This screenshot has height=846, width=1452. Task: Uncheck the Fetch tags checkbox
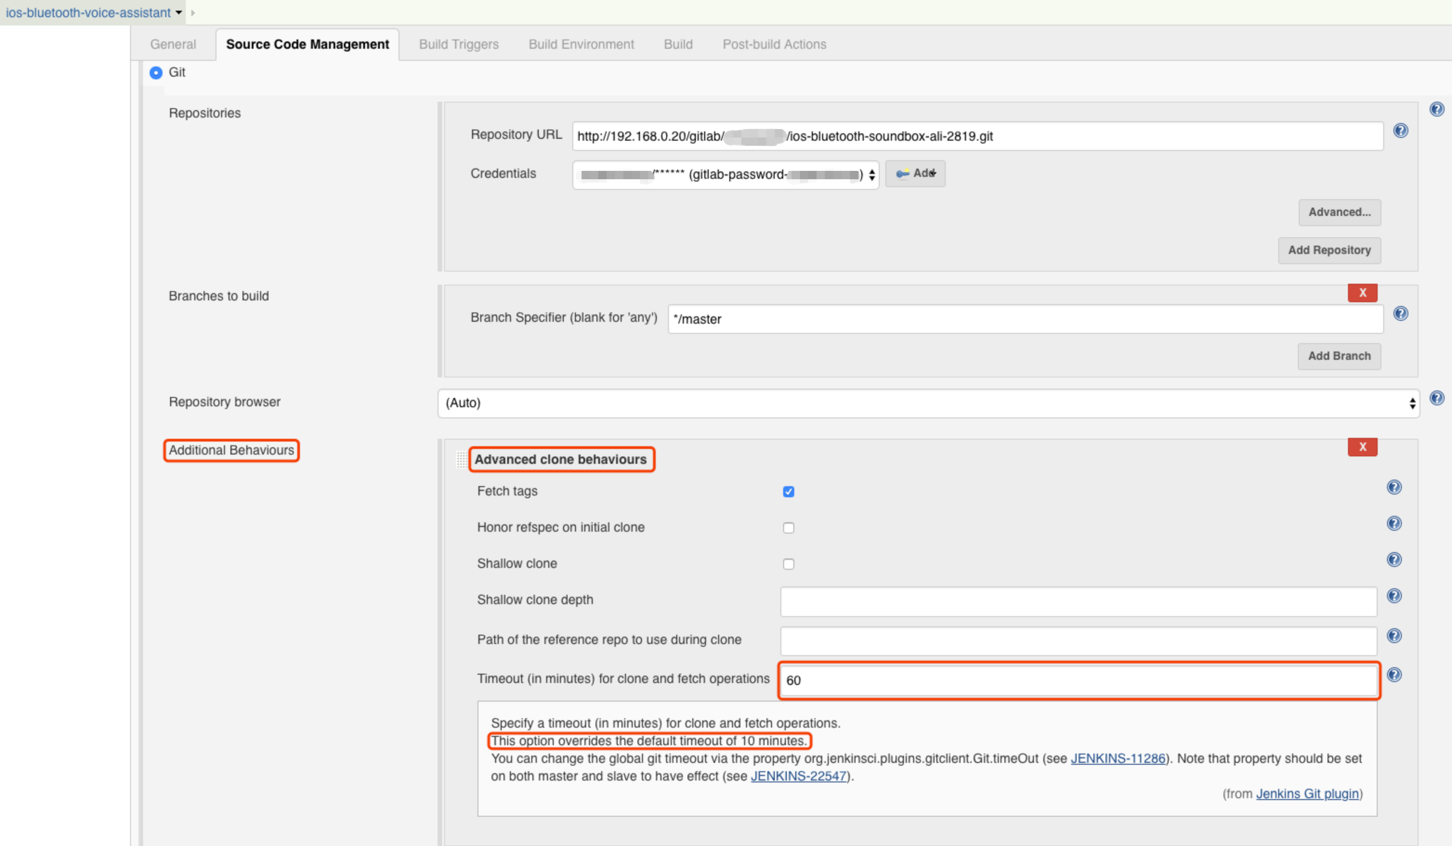click(788, 491)
